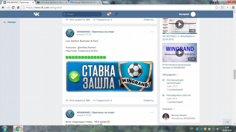Open WINGRAND group name on 17:29 post

pyautogui.click(x=96, y=32)
